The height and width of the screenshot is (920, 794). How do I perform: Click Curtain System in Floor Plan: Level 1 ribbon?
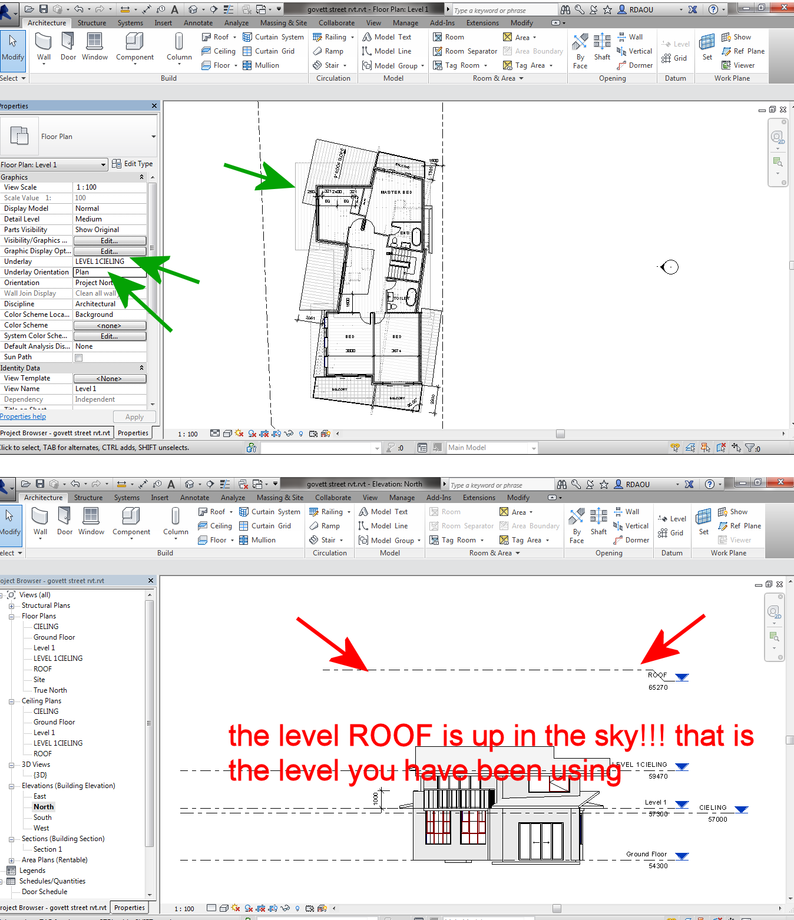273,37
